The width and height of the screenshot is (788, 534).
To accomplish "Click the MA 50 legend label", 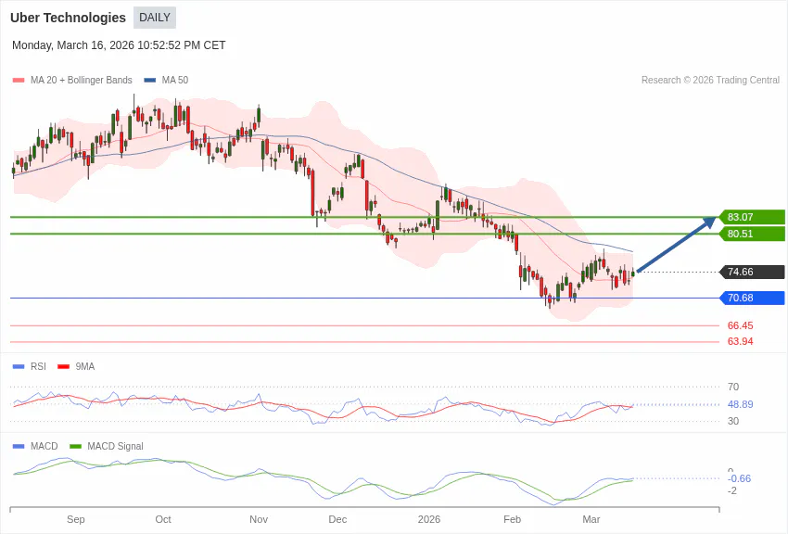I will click(x=175, y=80).
